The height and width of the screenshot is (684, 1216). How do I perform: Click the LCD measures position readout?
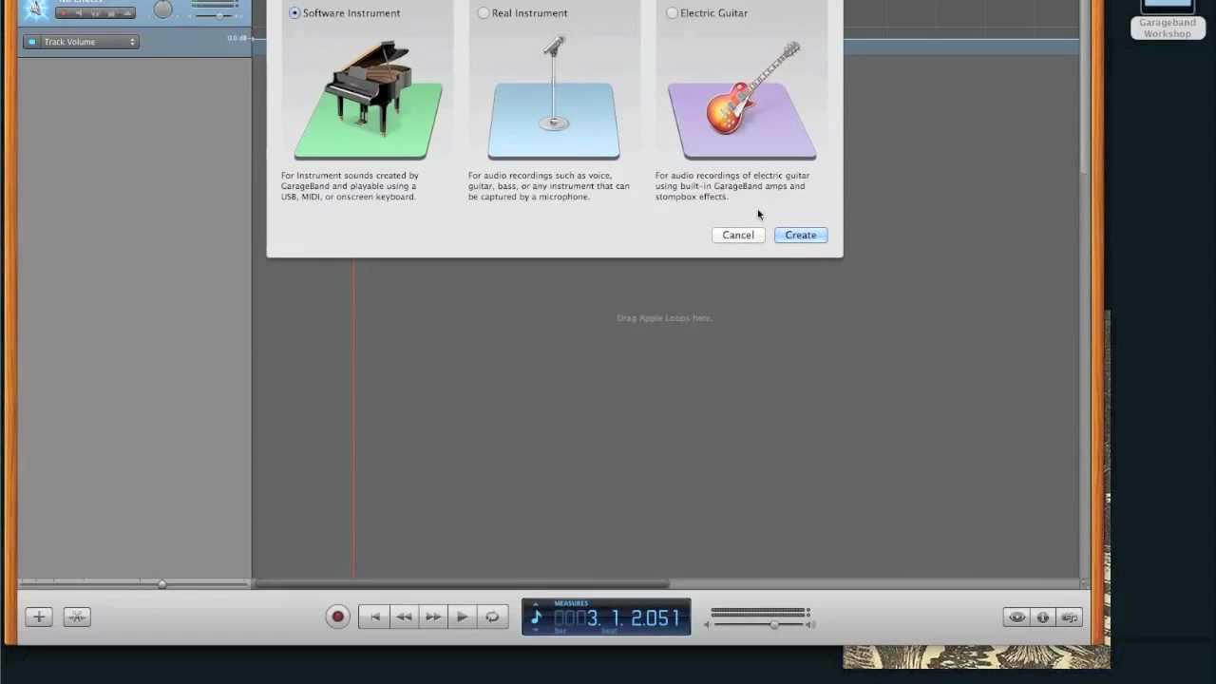tap(618, 618)
